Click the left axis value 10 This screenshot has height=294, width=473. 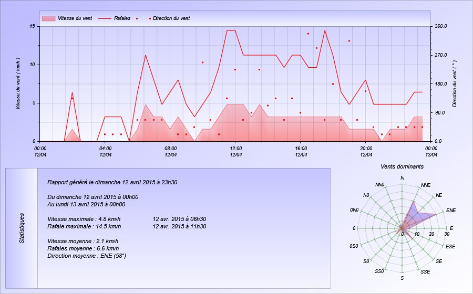32,65
